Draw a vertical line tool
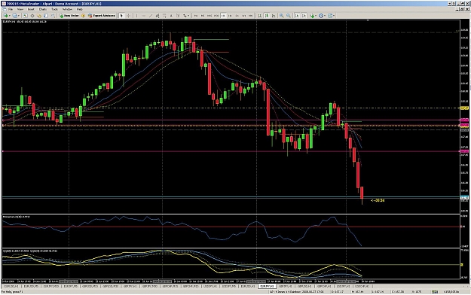 coord(136,16)
